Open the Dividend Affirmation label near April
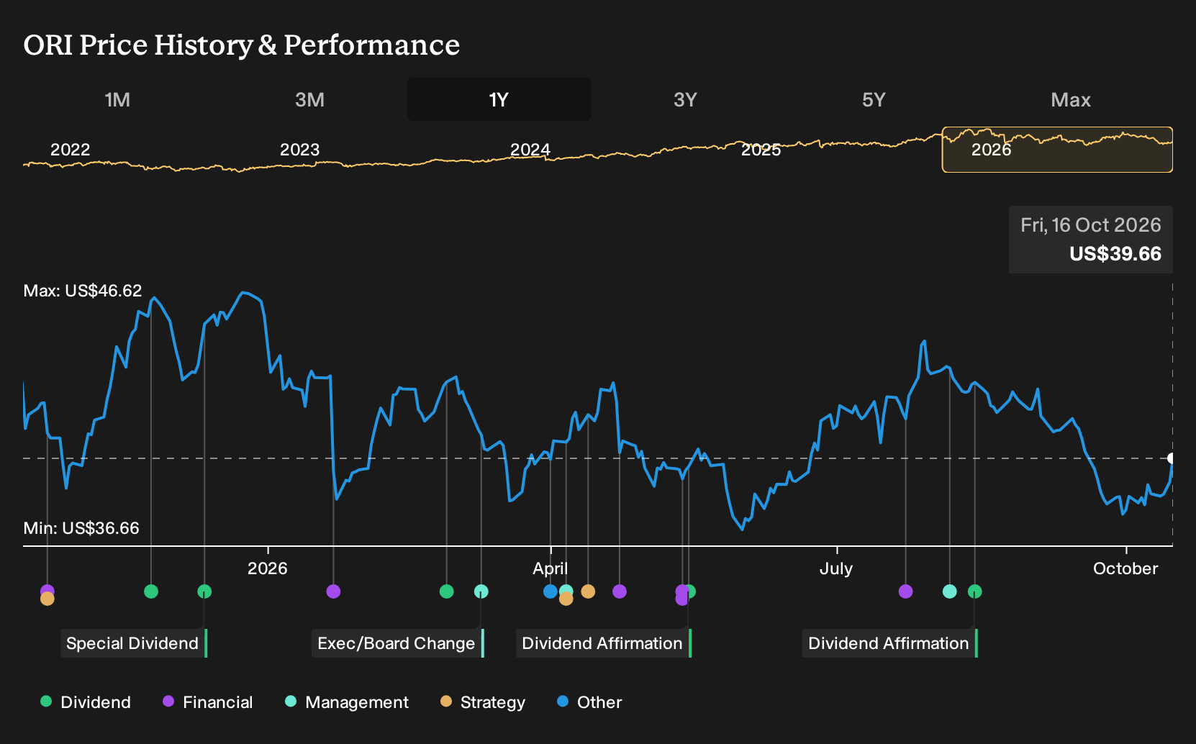This screenshot has width=1196, height=744. (604, 643)
